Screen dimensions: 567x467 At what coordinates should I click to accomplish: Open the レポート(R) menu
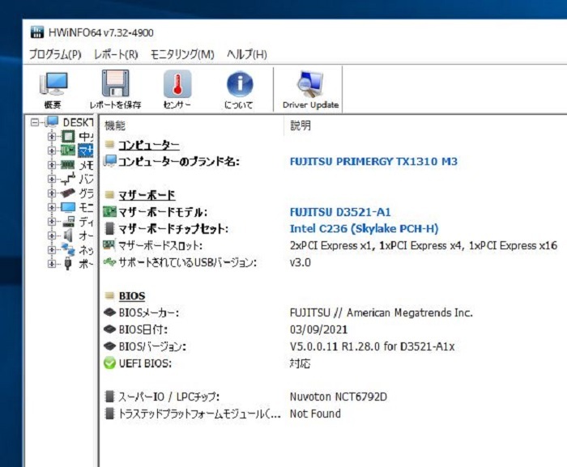coord(116,54)
